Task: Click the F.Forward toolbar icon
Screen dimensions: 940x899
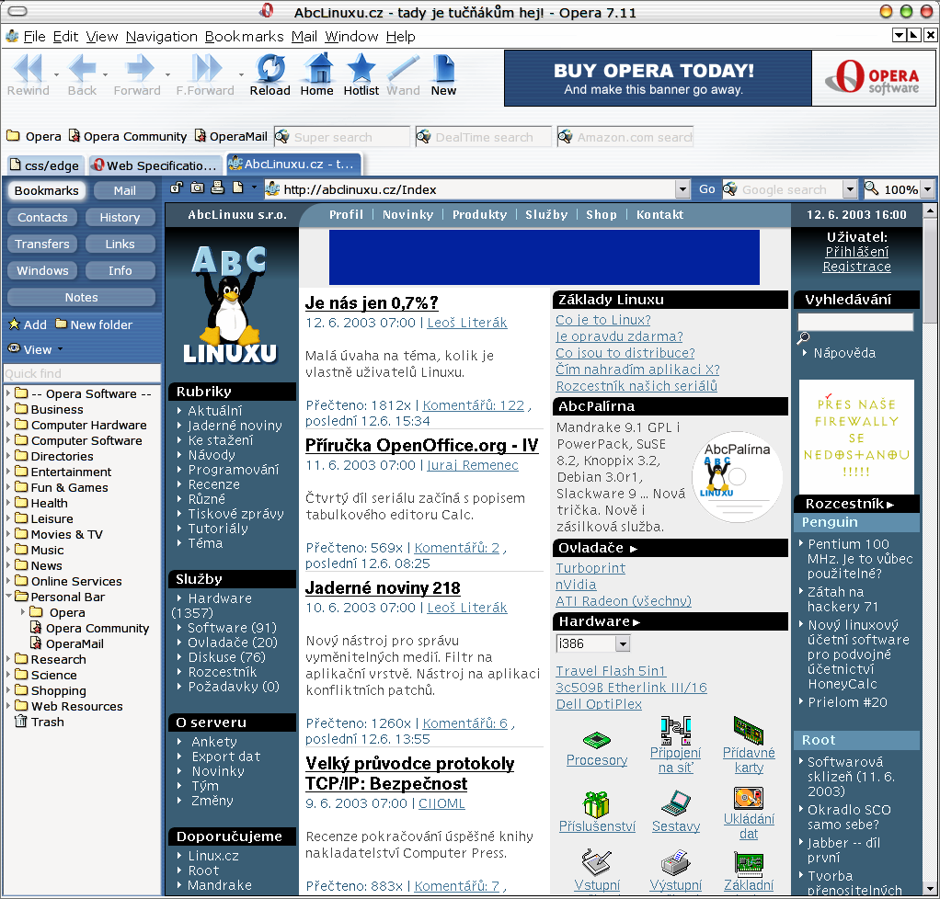Action: point(206,68)
